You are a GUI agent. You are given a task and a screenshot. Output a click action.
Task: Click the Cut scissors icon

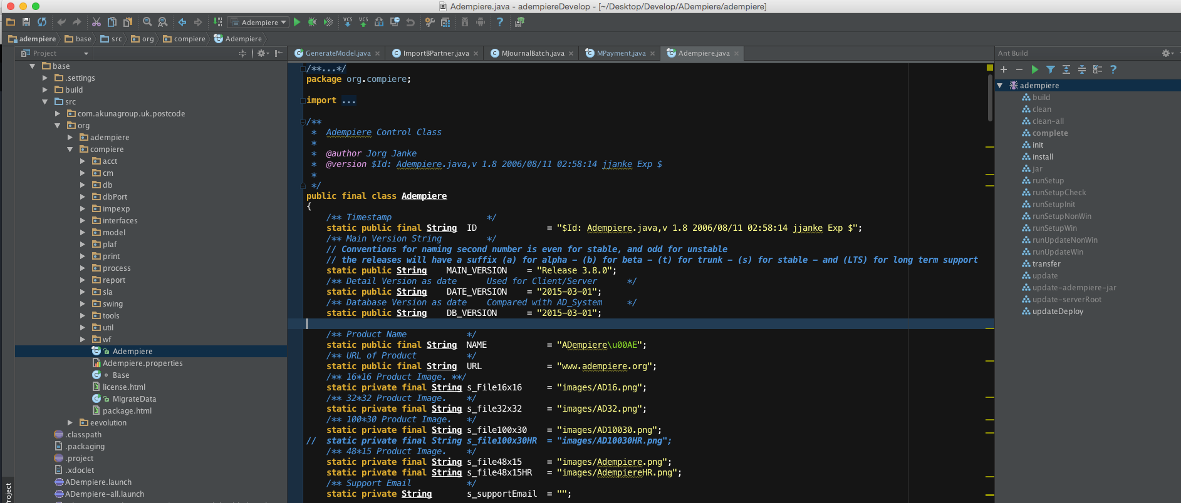tap(96, 22)
